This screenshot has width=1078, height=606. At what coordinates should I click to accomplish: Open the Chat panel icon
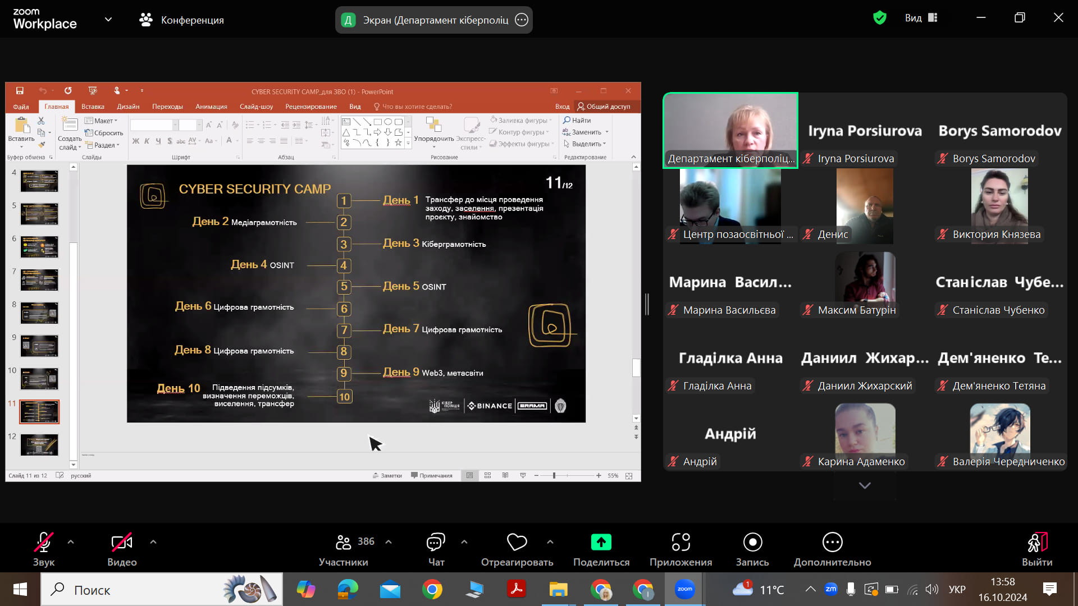[436, 542]
